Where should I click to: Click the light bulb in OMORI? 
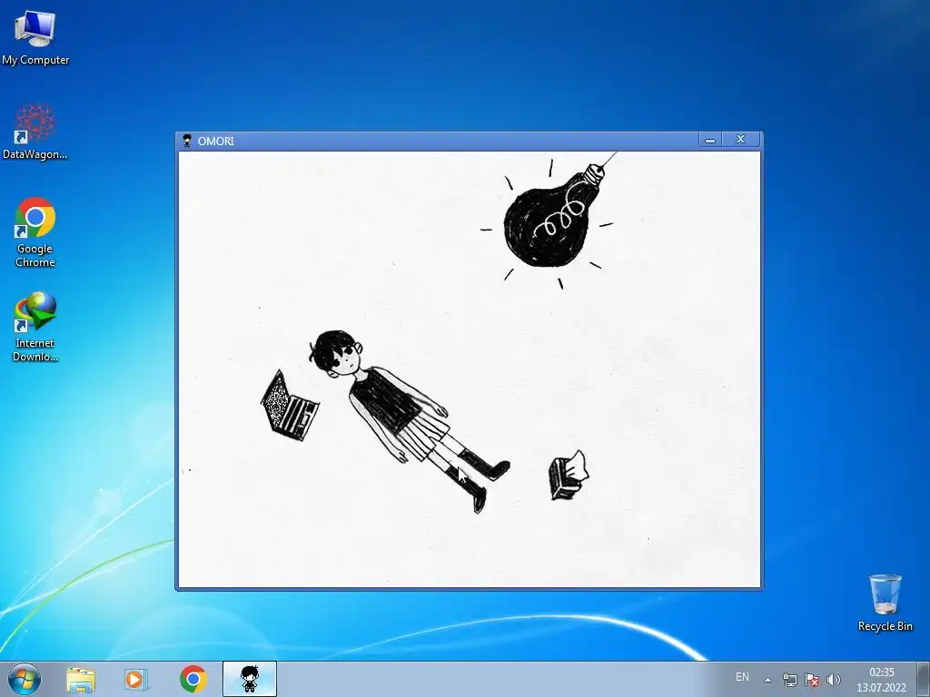click(549, 218)
